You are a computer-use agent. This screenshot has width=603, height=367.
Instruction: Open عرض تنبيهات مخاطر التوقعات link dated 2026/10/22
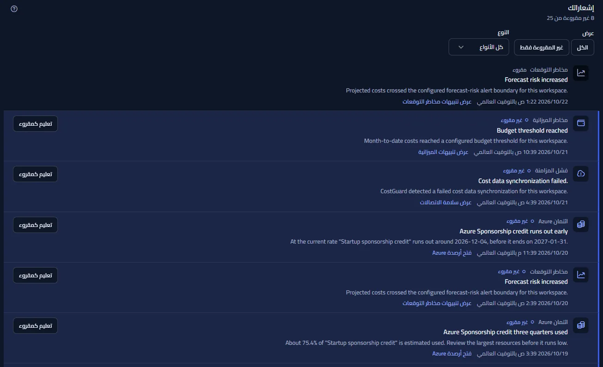[x=437, y=102]
